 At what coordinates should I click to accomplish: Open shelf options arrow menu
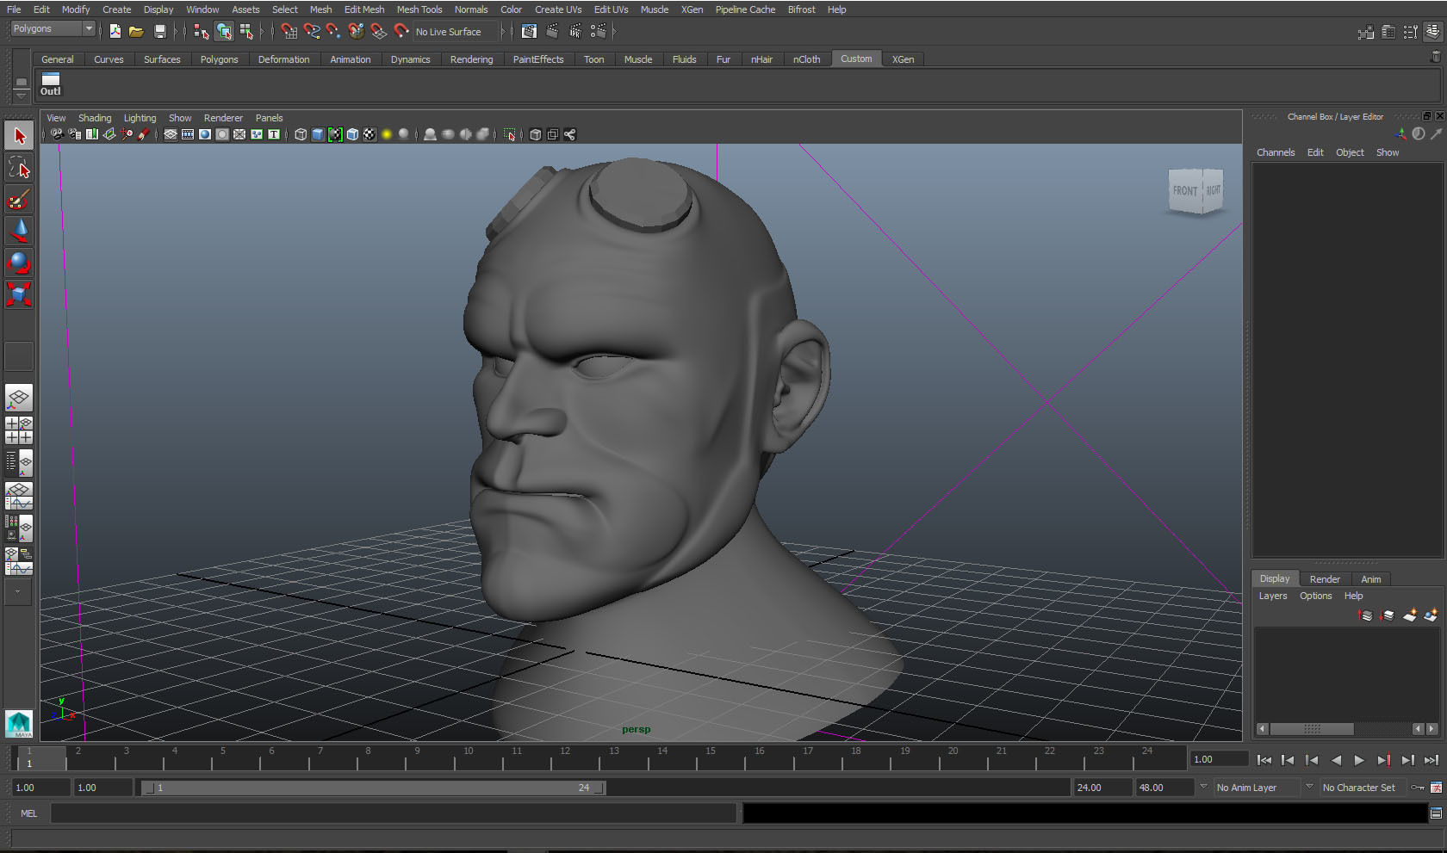coord(22,95)
